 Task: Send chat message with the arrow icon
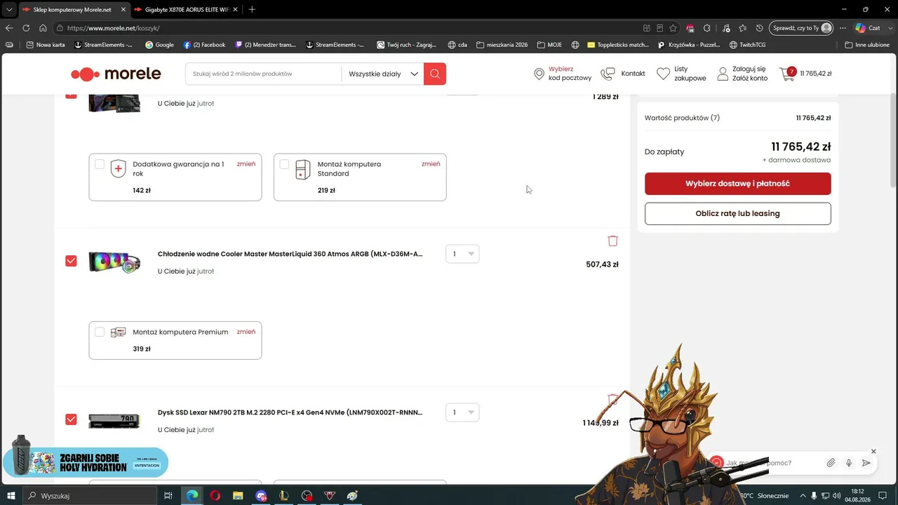tap(866, 463)
